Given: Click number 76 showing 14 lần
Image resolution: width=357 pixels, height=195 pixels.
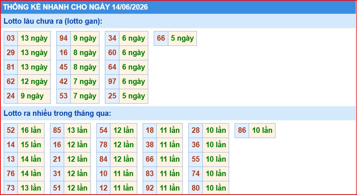Looking at the screenshot, I should (x=11, y=174).
